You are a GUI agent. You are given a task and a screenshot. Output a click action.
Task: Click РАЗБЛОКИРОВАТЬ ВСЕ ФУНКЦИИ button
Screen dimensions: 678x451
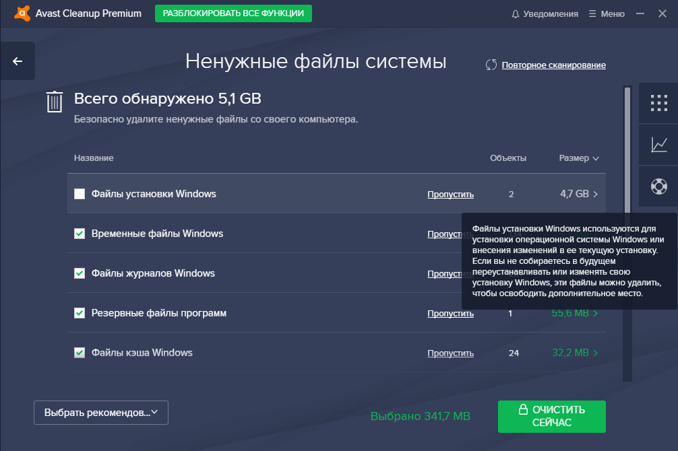point(233,13)
